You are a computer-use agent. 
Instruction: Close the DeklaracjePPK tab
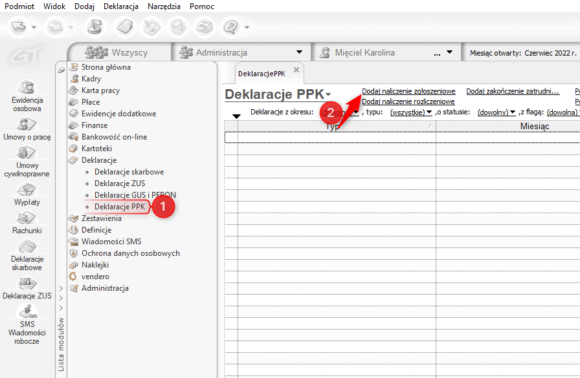(x=296, y=70)
